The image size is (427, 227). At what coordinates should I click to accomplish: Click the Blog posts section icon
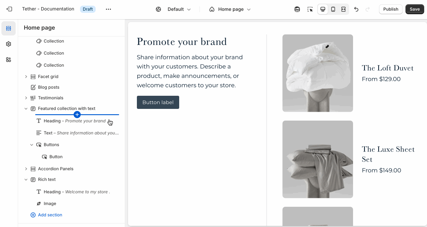tap(33, 87)
